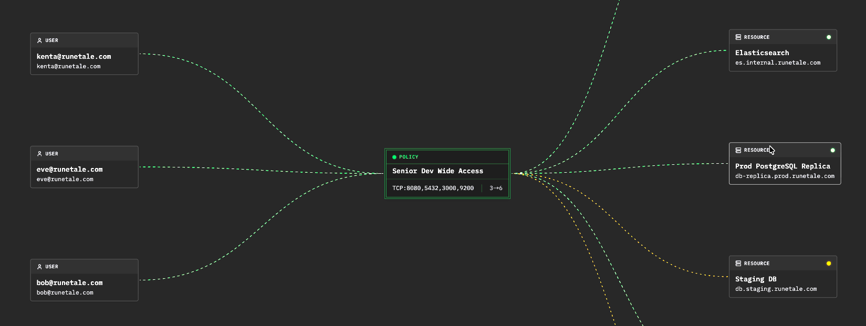Click the 3→6 connection count on policy
This screenshot has width=866, height=326.
pos(496,188)
